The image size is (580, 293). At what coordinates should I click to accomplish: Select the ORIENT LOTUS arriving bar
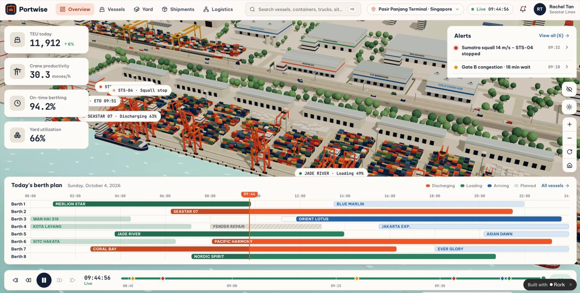tap(429, 219)
